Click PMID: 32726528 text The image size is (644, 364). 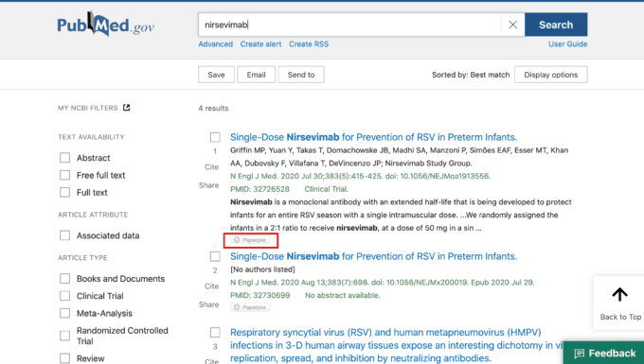(259, 189)
